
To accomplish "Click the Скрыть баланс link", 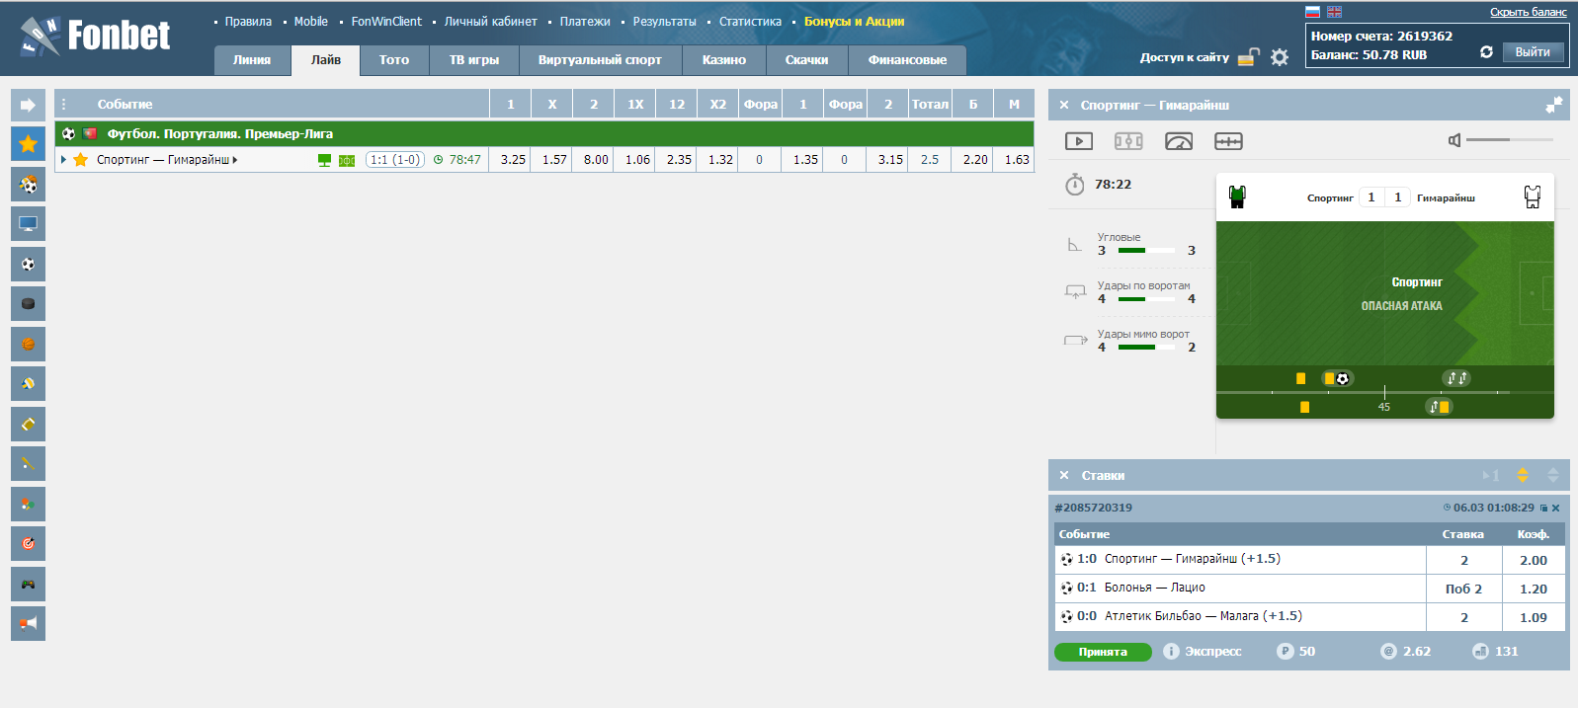I will click(1529, 12).
